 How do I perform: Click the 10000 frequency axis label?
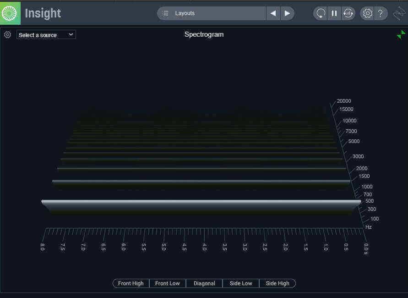(349, 121)
